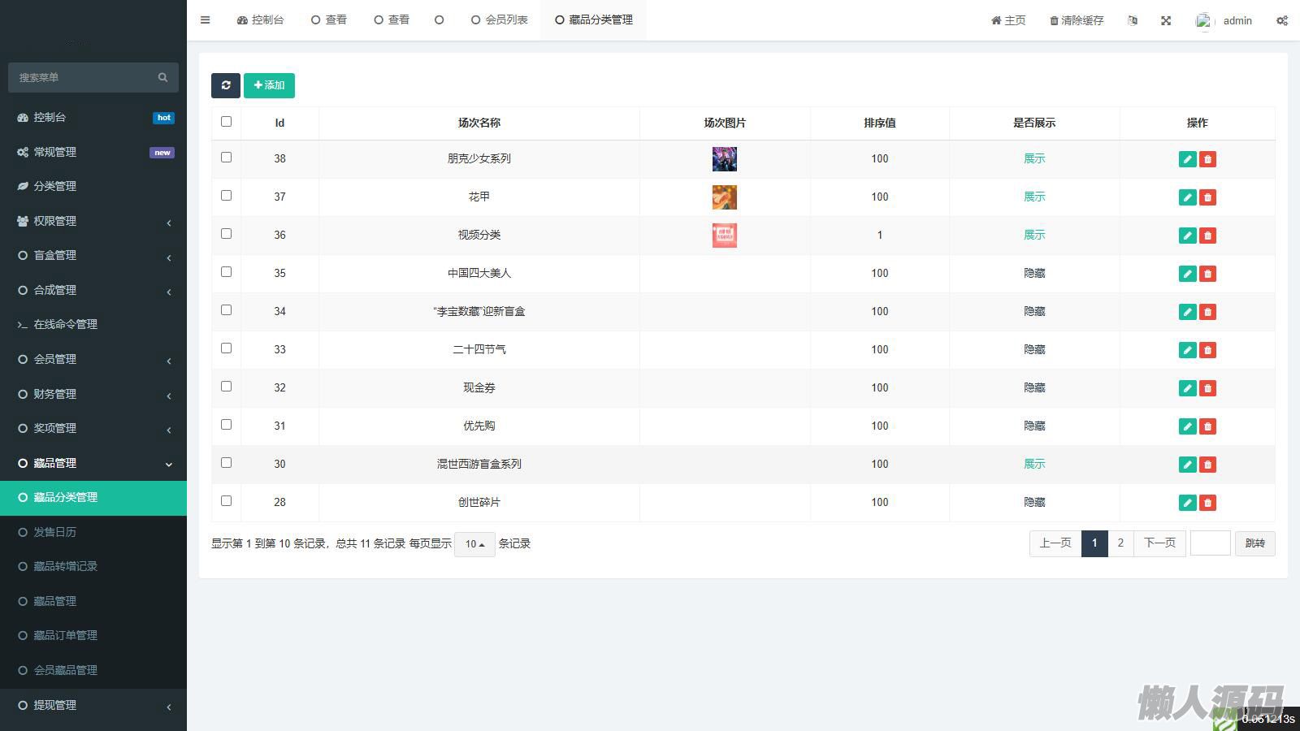Screen dimensions: 1300x731
Task: Expand the 权限管理 sidebar menu
Action: (93, 221)
